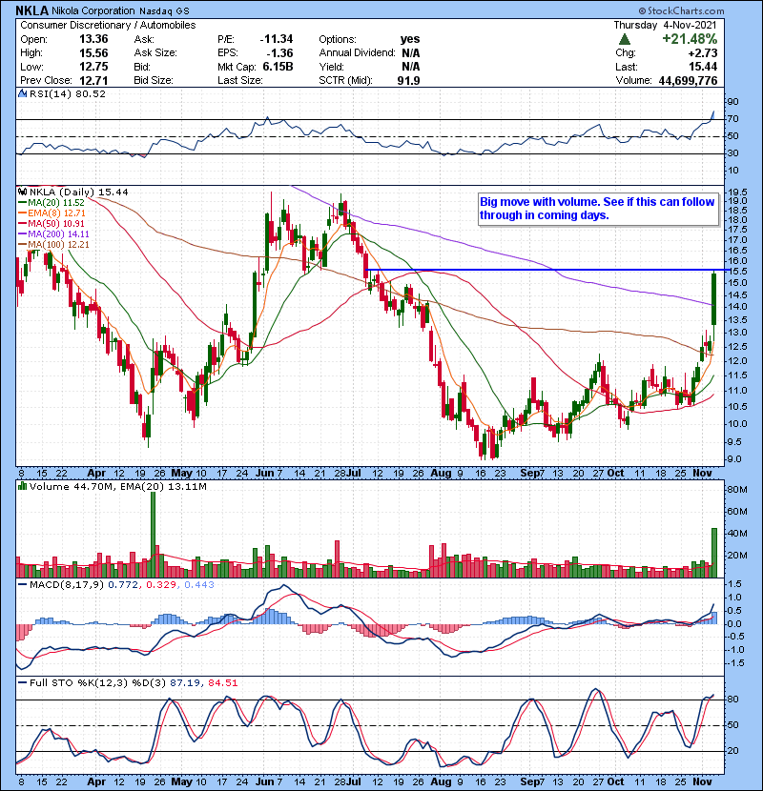763x791 pixels.
Task: Click the MACD histogram value 0.443
Action: pos(199,585)
